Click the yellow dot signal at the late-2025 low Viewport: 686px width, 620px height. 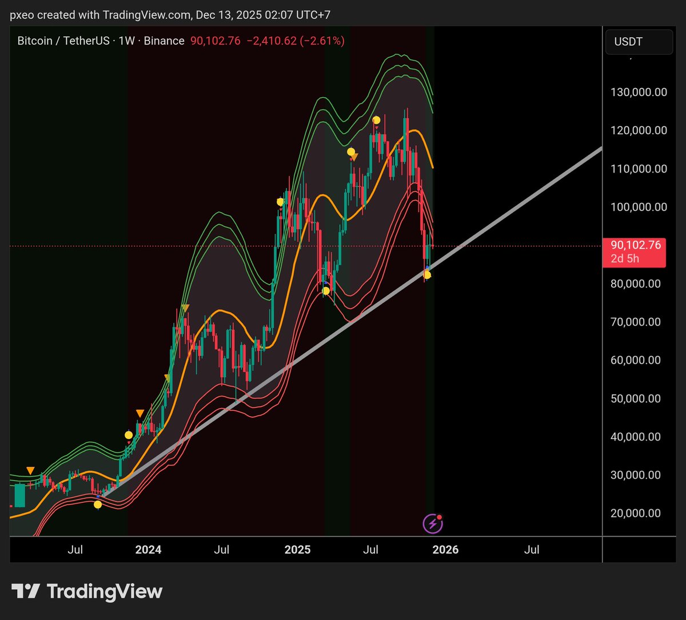(426, 275)
